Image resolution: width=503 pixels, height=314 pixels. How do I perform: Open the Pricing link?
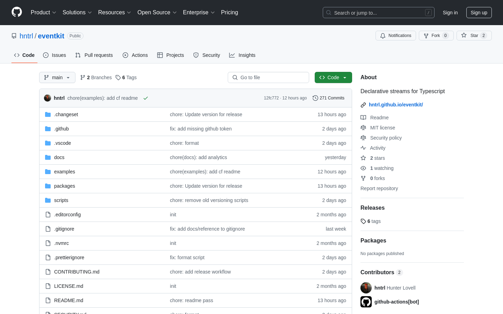tap(229, 12)
